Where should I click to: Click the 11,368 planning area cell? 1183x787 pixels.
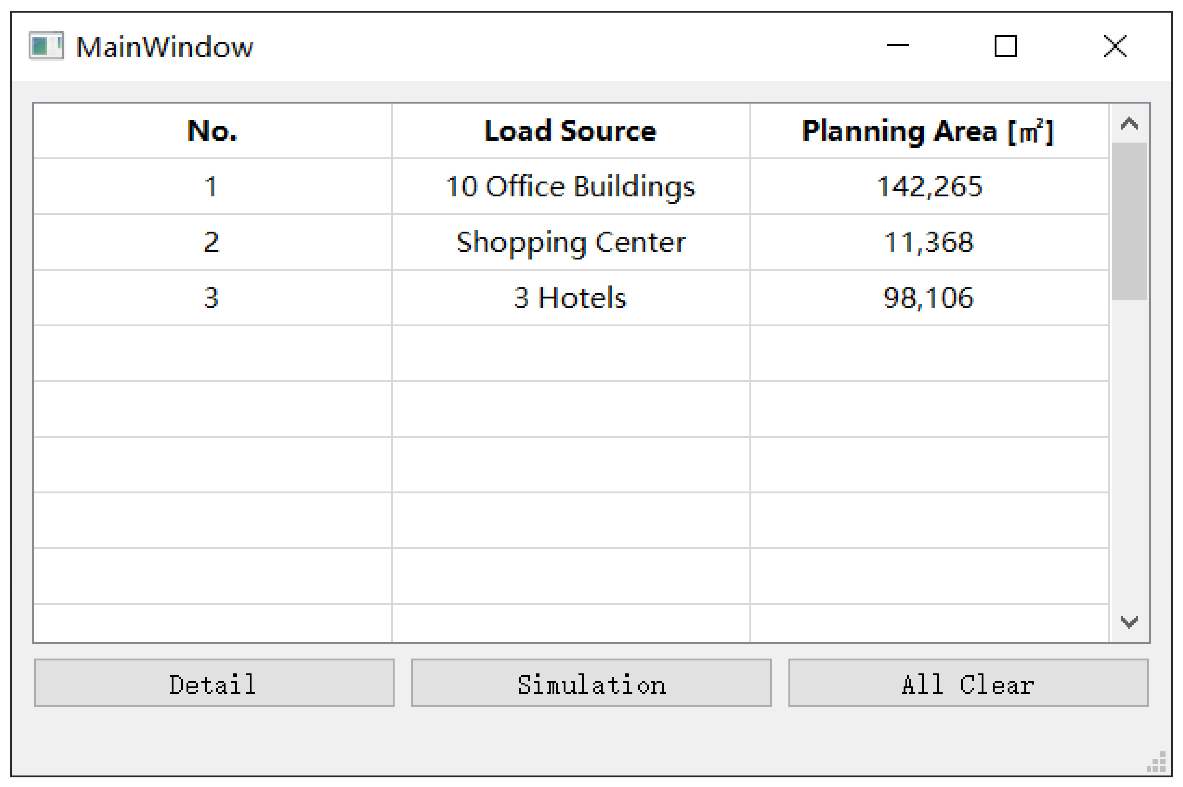click(x=928, y=242)
